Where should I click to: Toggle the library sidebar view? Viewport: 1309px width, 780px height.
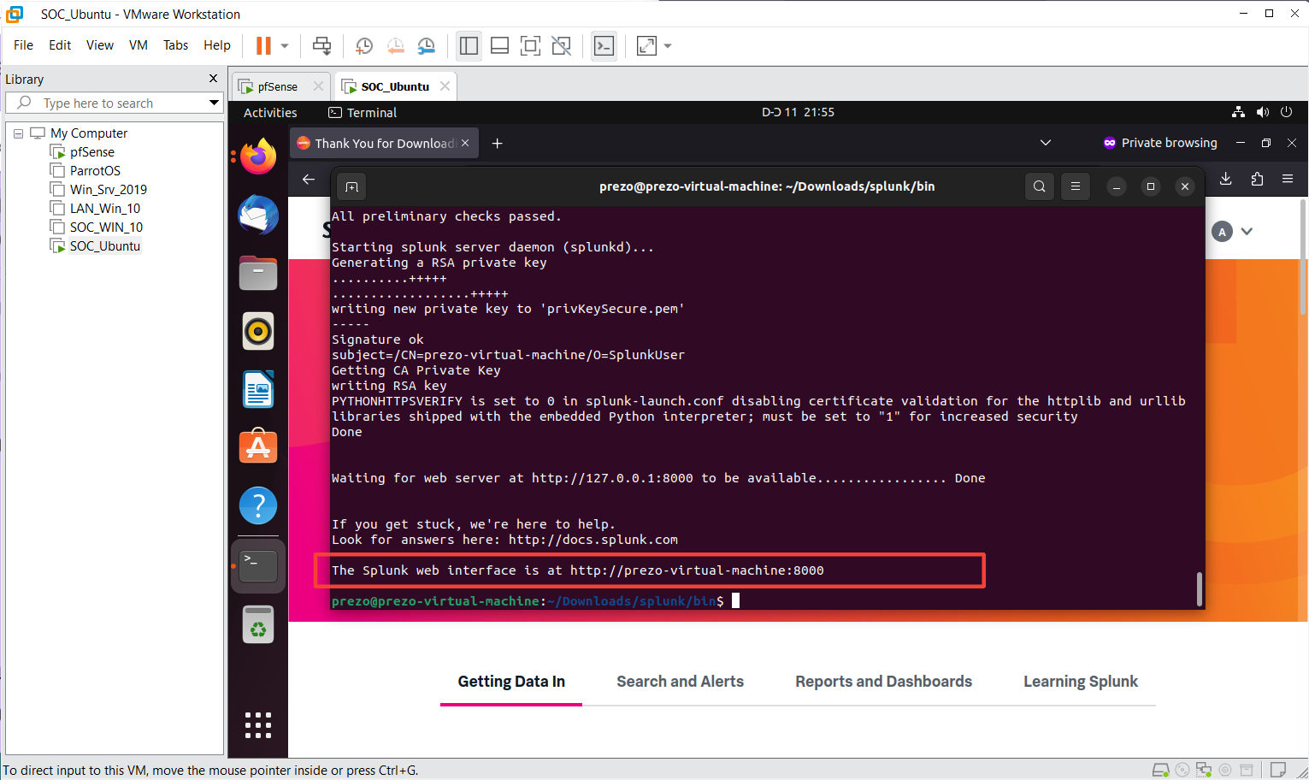point(469,46)
